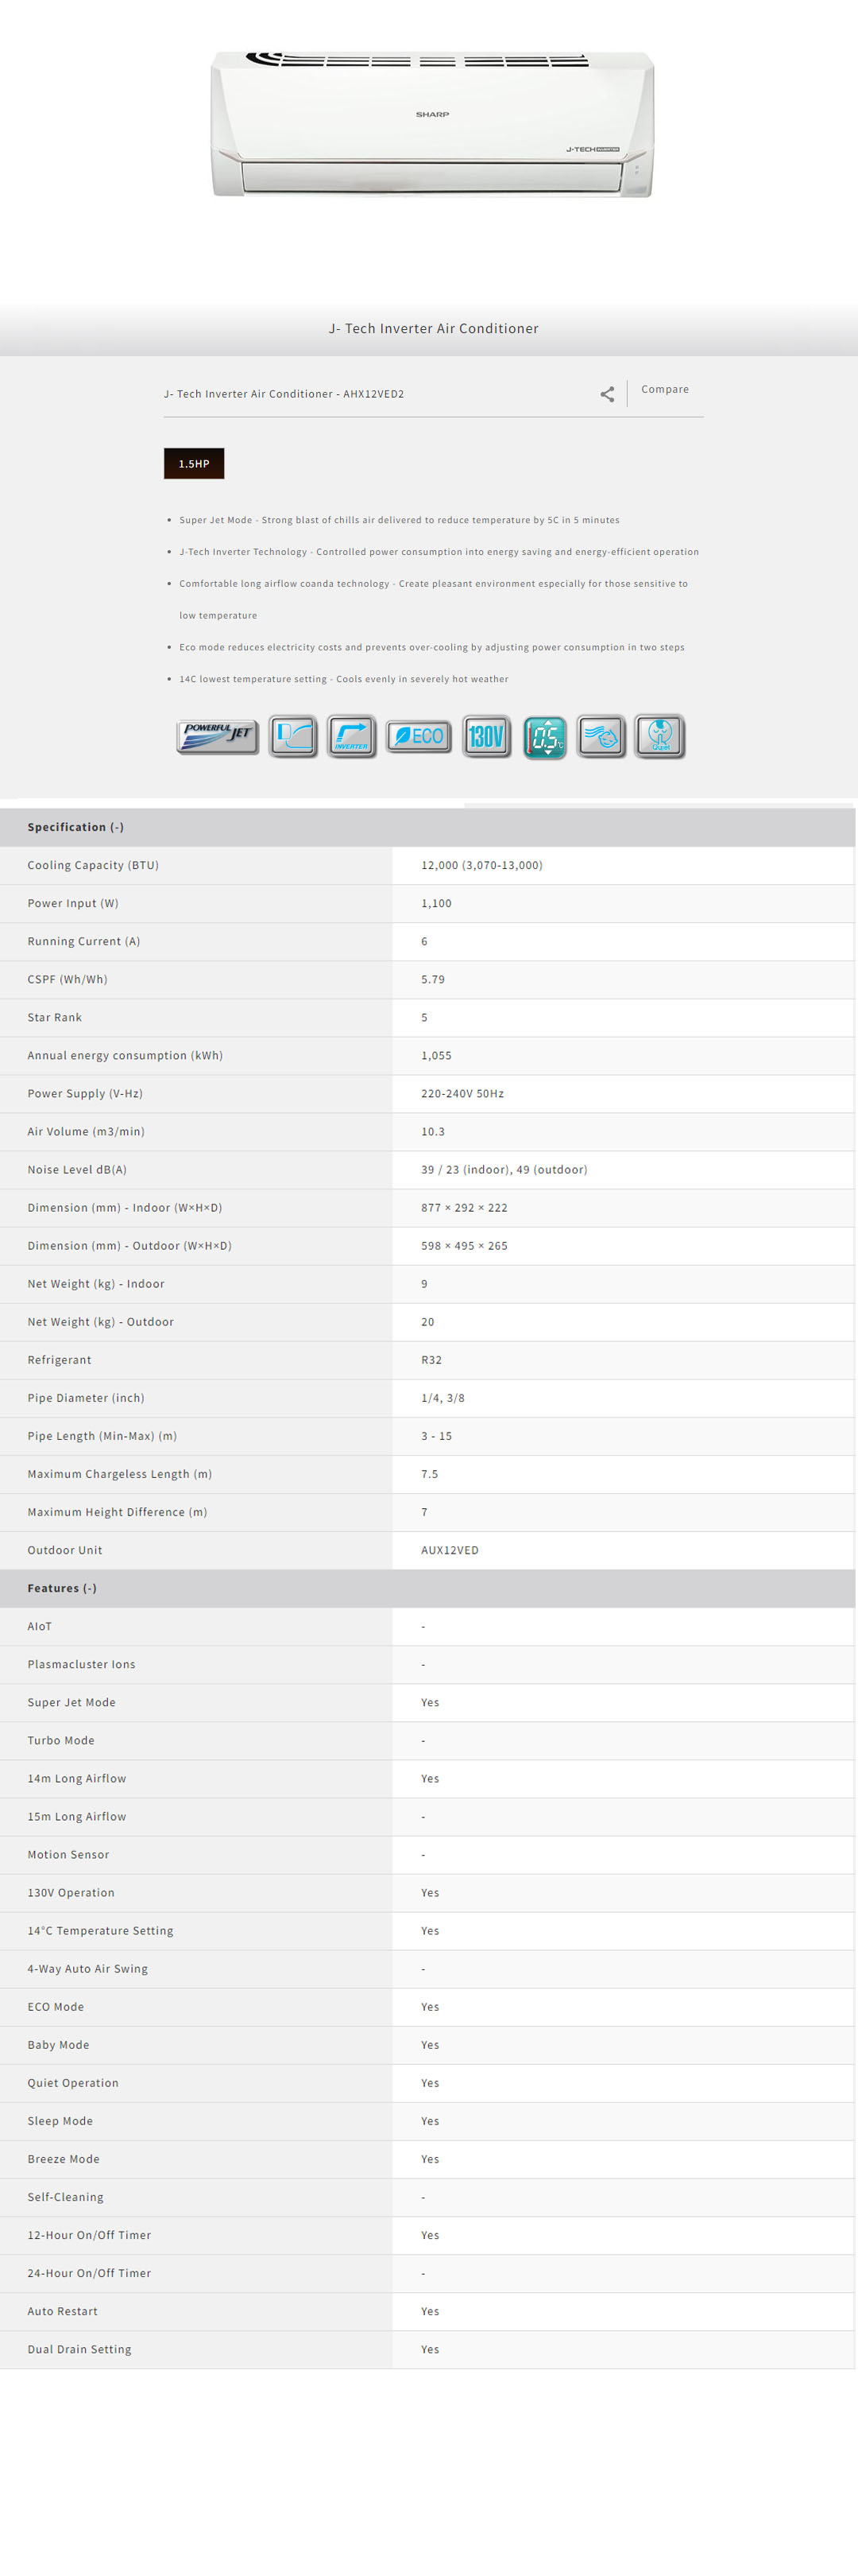
Task: Select the Coanda airflow feature icon
Action: click(292, 737)
